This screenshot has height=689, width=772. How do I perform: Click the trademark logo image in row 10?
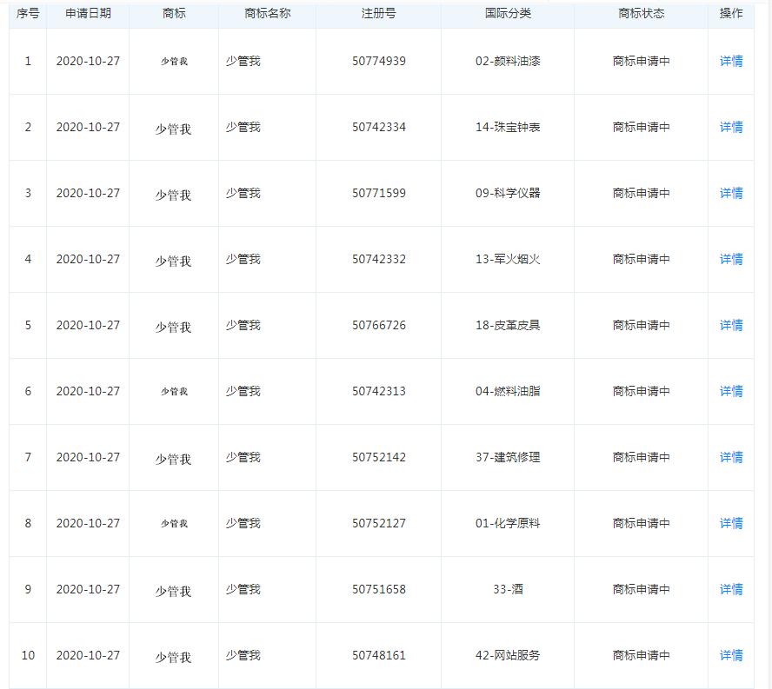[x=173, y=657]
